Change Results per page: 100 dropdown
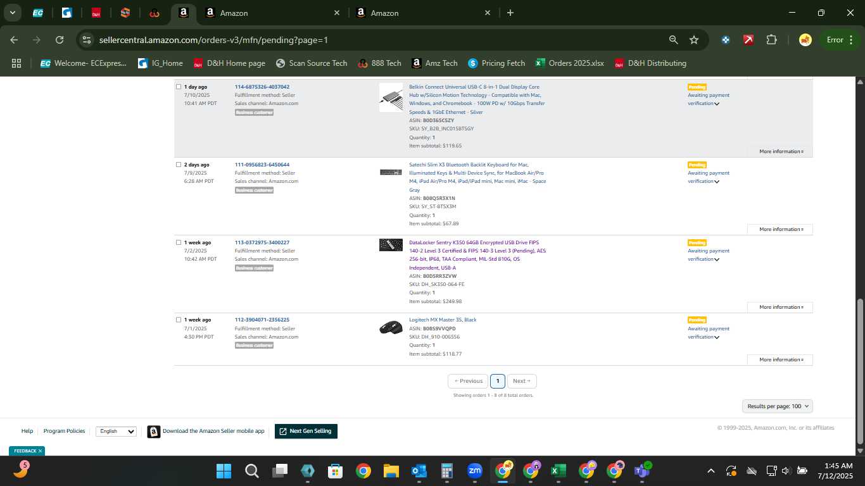The height and width of the screenshot is (486, 865). point(777,406)
